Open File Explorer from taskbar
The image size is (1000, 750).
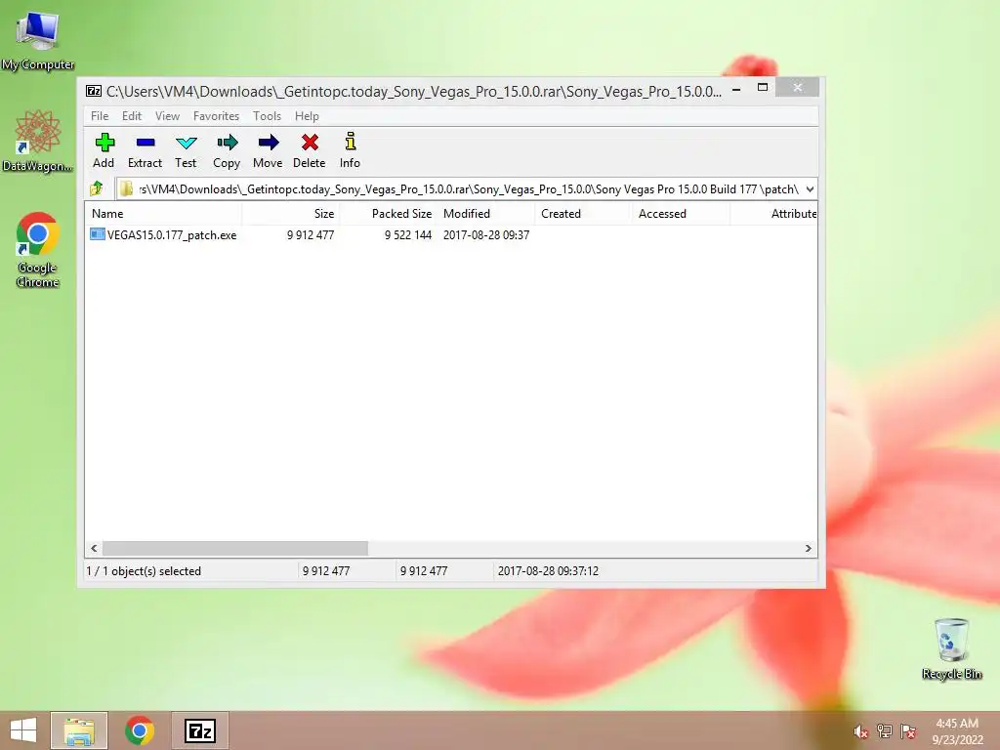79,730
